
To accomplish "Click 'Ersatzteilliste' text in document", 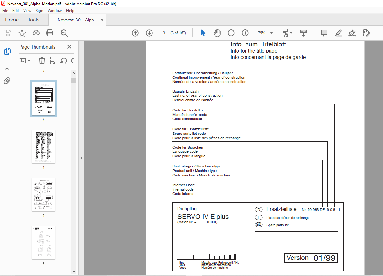I will tap(281, 209).
